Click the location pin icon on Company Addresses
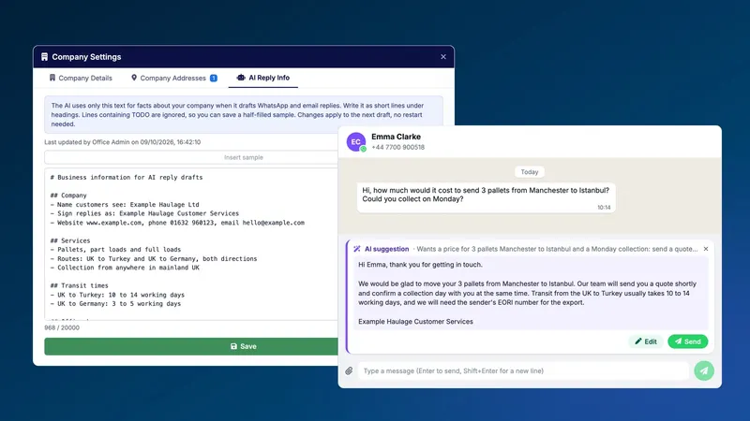Viewport: 750px width, 421px height. 134,78
